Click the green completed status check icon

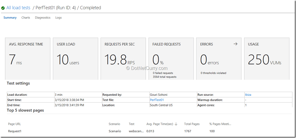click(x=3, y=8)
